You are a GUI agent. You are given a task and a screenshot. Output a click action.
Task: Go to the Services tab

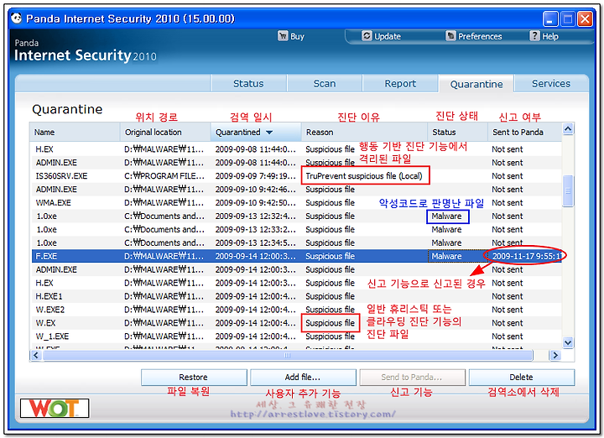(551, 84)
